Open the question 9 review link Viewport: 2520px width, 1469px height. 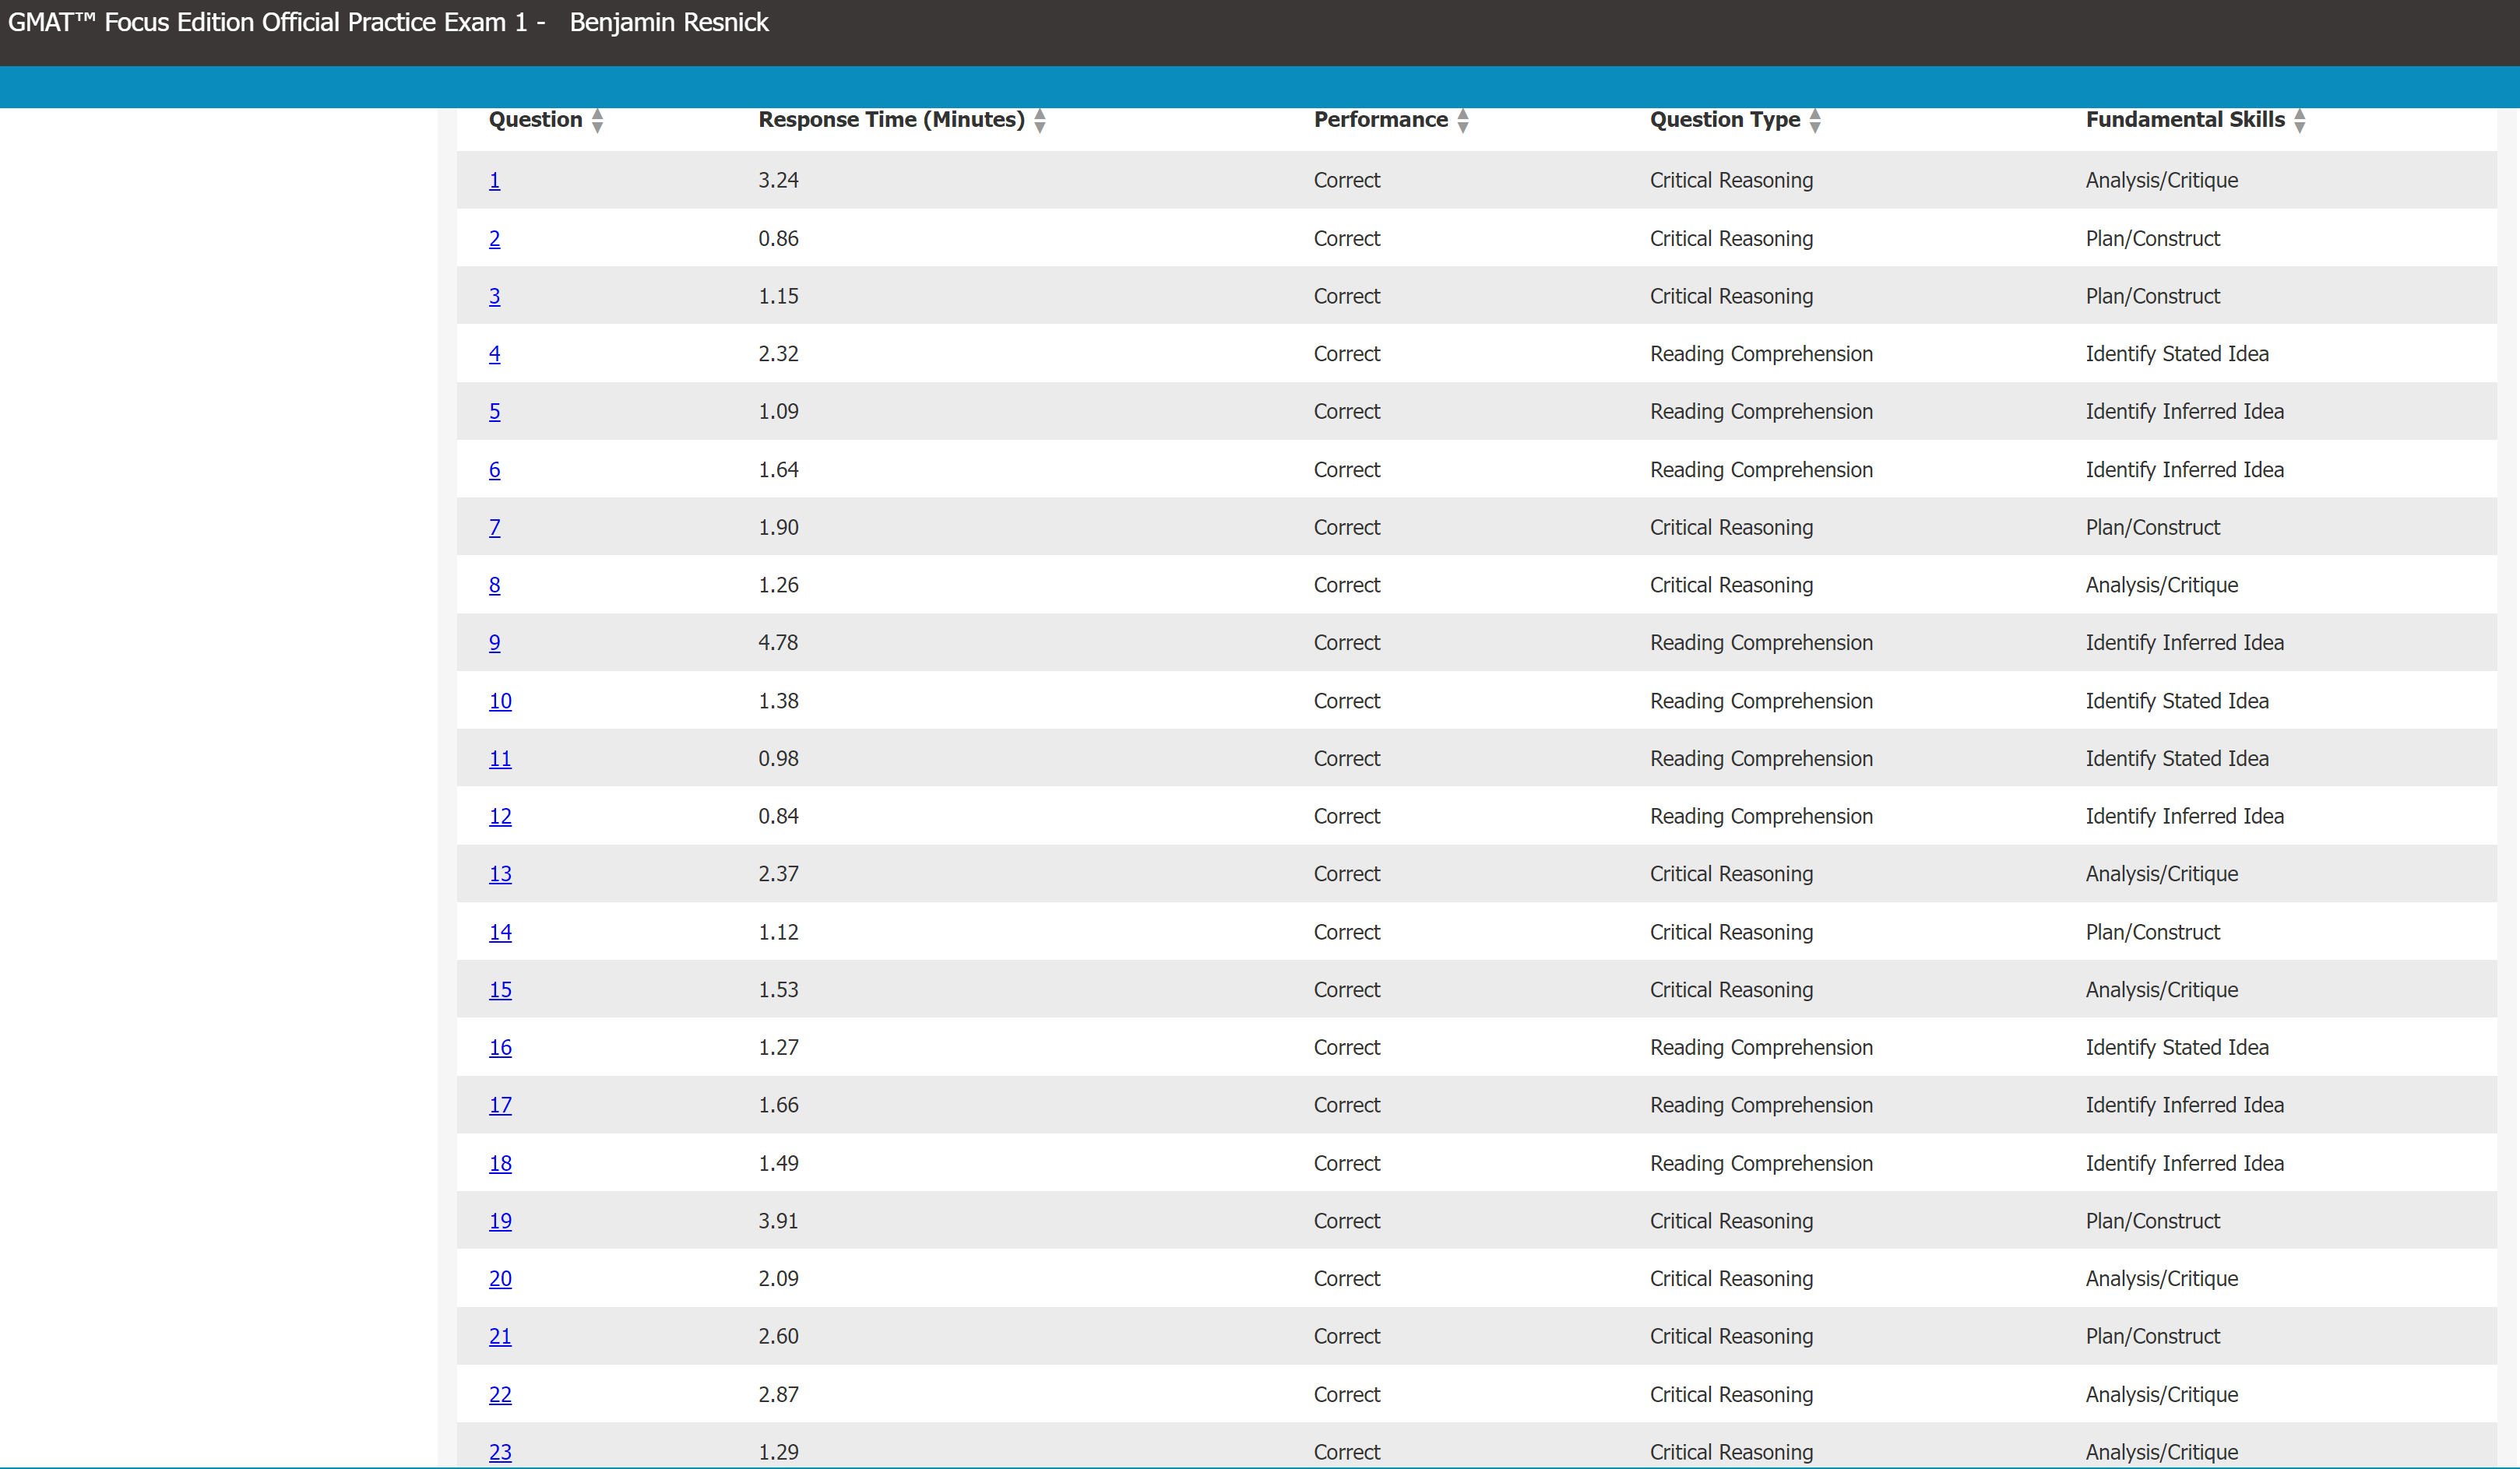click(494, 643)
